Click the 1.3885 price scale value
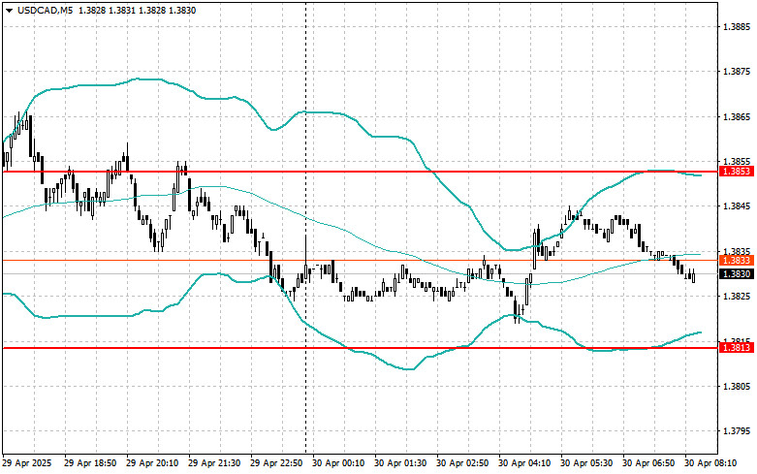The height and width of the screenshot is (474, 757). [738, 26]
